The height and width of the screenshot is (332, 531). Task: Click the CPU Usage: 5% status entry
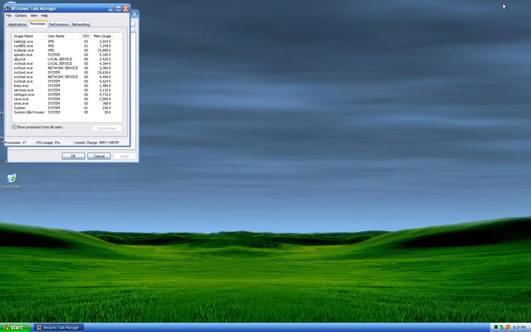pos(53,143)
